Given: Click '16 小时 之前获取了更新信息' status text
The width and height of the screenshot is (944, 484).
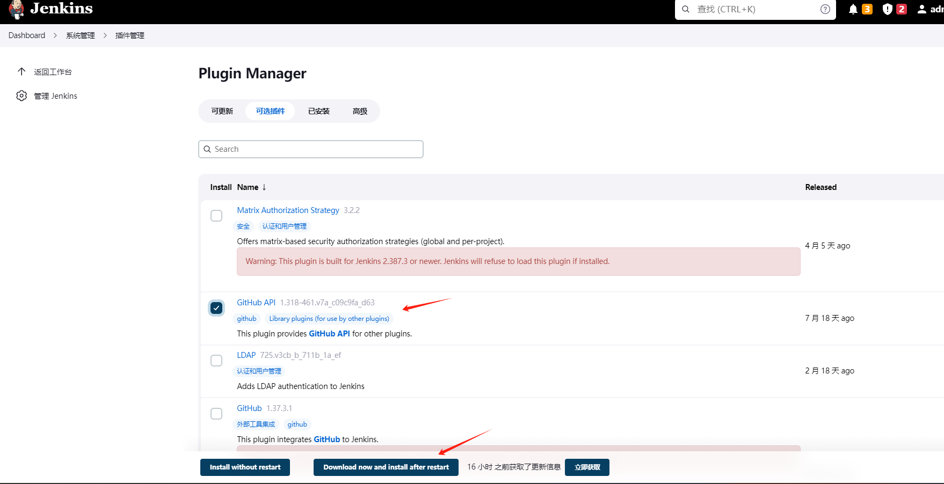Looking at the screenshot, I should tap(514, 467).
